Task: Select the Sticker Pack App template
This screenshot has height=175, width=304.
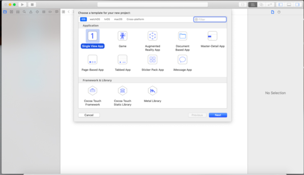Action: (x=153, y=60)
